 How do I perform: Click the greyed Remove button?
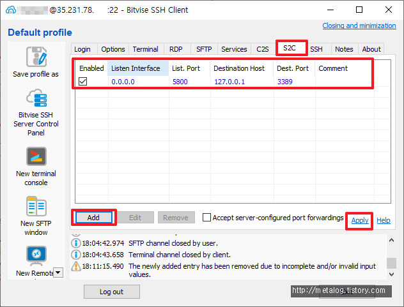pos(176,218)
